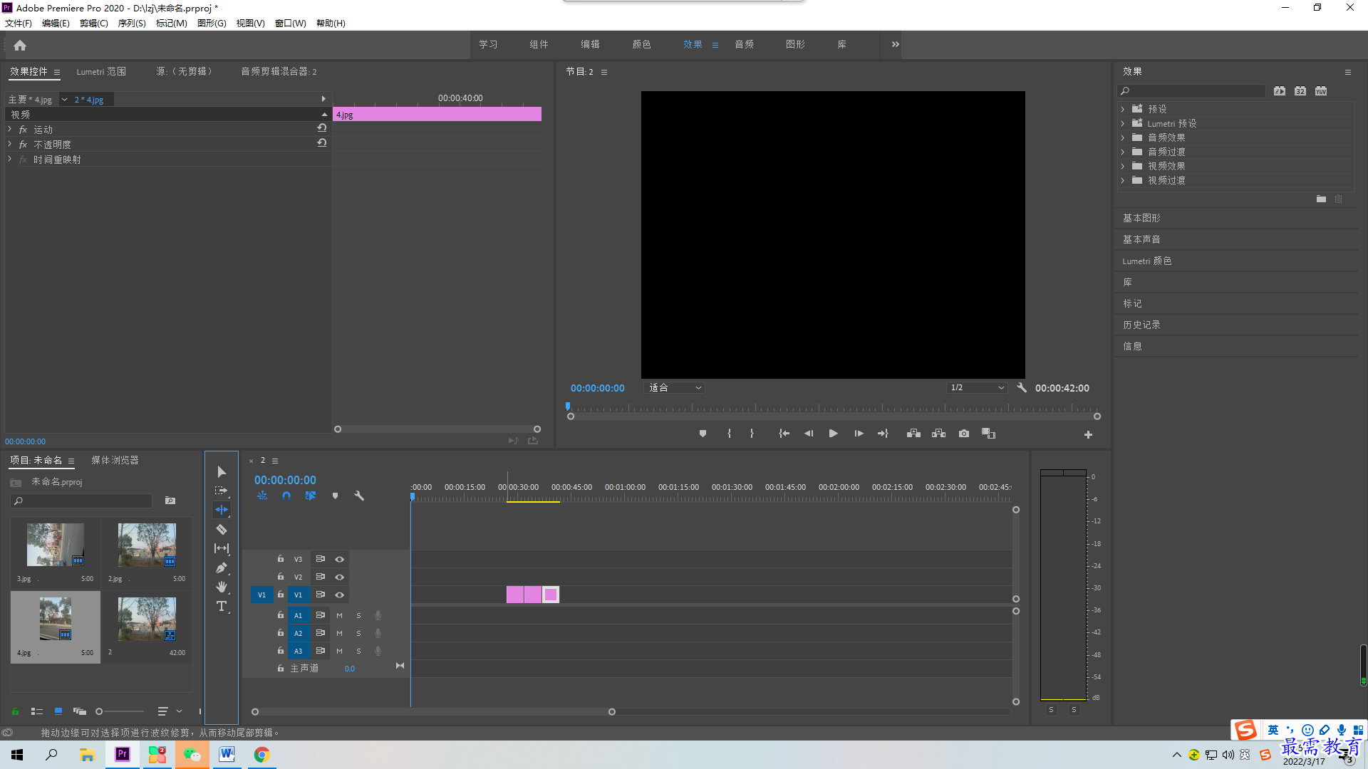Image resolution: width=1368 pixels, height=769 pixels.
Task: Toggle insert sequences as nests
Action: [x=262, y=496]
